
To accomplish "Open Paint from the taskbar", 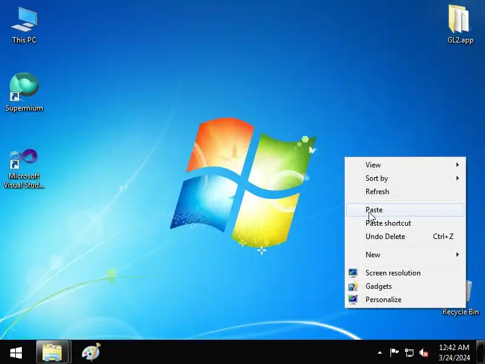I will coord(91,352).
